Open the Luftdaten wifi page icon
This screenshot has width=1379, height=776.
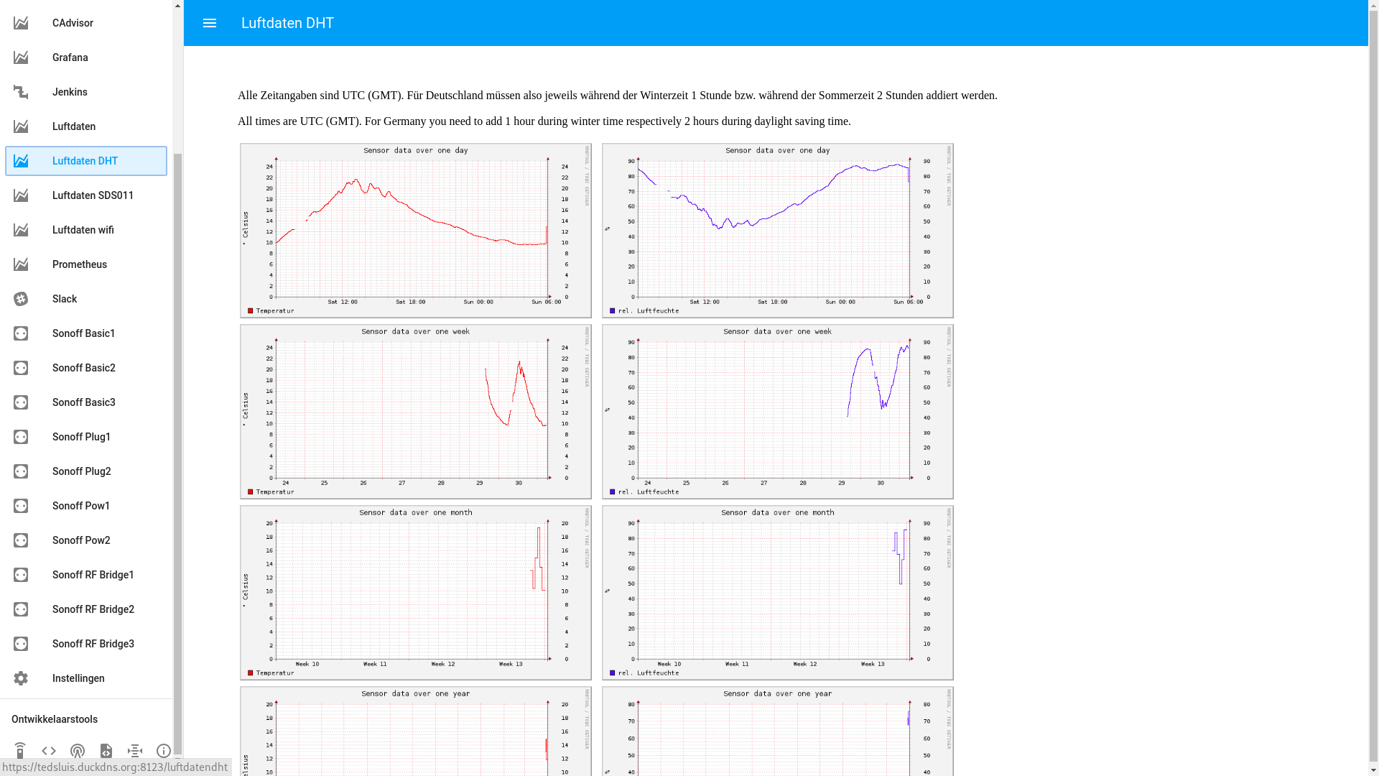(20, 229)
